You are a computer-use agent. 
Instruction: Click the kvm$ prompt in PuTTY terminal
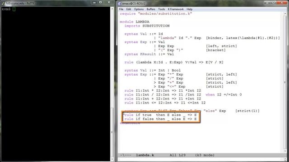[x=6, y=9]
